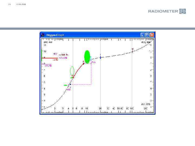Click the magenta label below the 8 tick
Viewport: 195px width, 146px height.
pyautogui.click(x=48, y=66)
